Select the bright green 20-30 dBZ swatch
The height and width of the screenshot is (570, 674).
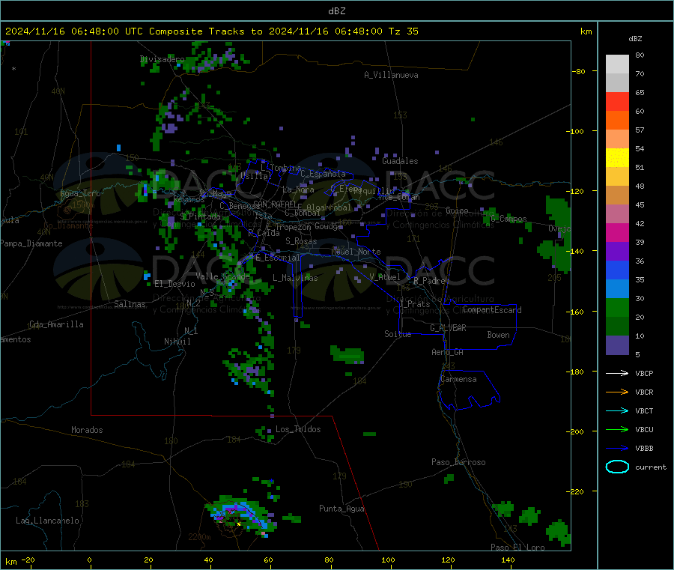pos(617,307)
